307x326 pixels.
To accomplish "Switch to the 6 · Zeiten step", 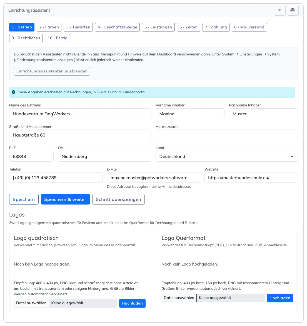I will click(189, 27).
